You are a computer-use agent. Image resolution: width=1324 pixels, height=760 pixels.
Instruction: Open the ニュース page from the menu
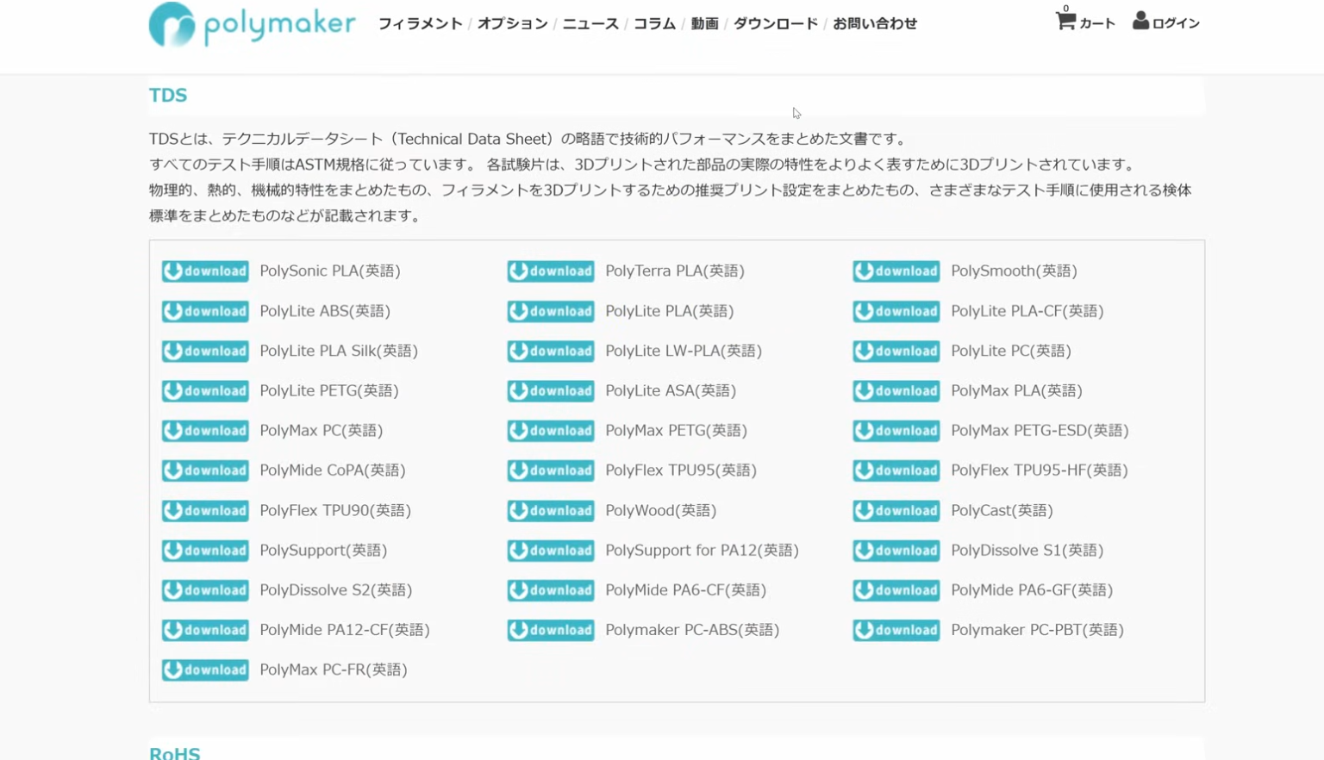pos(590,24)
